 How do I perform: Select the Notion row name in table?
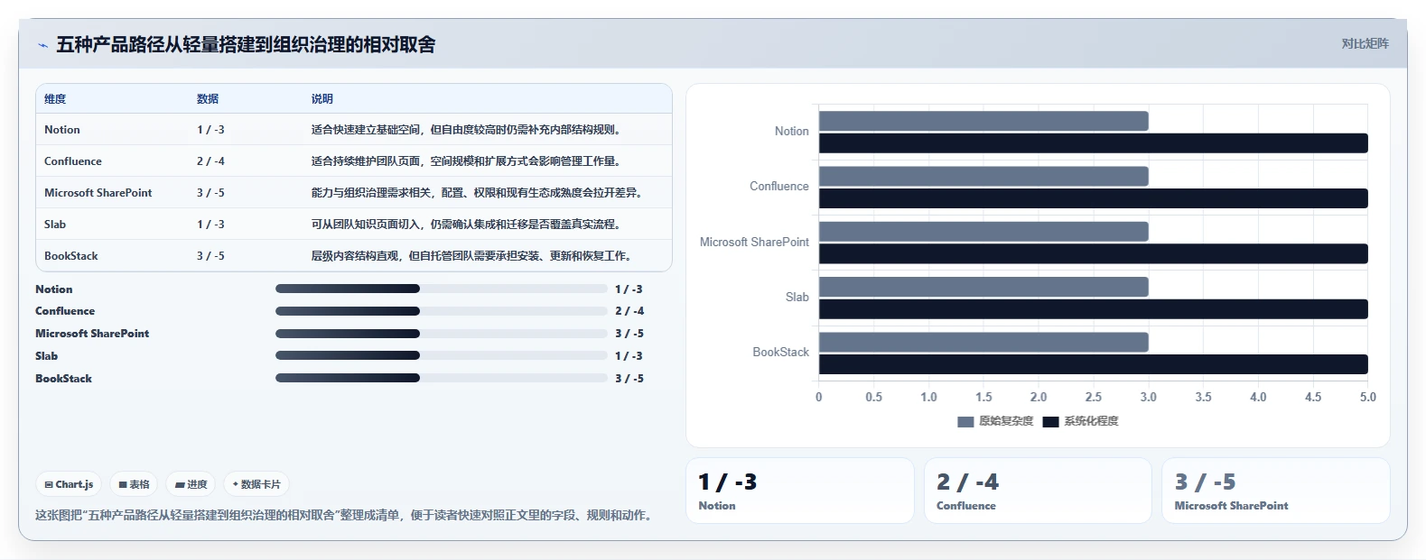pyautogui.click(x=62, y=130)
